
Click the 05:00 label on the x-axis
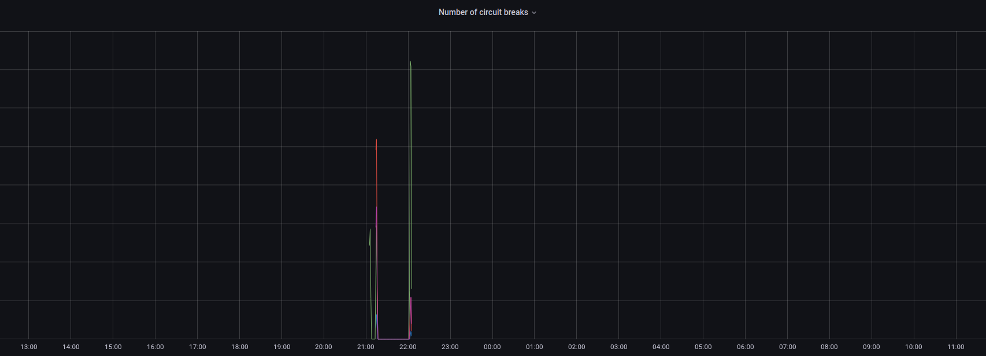pyautogui.click(x=703, y=347)
